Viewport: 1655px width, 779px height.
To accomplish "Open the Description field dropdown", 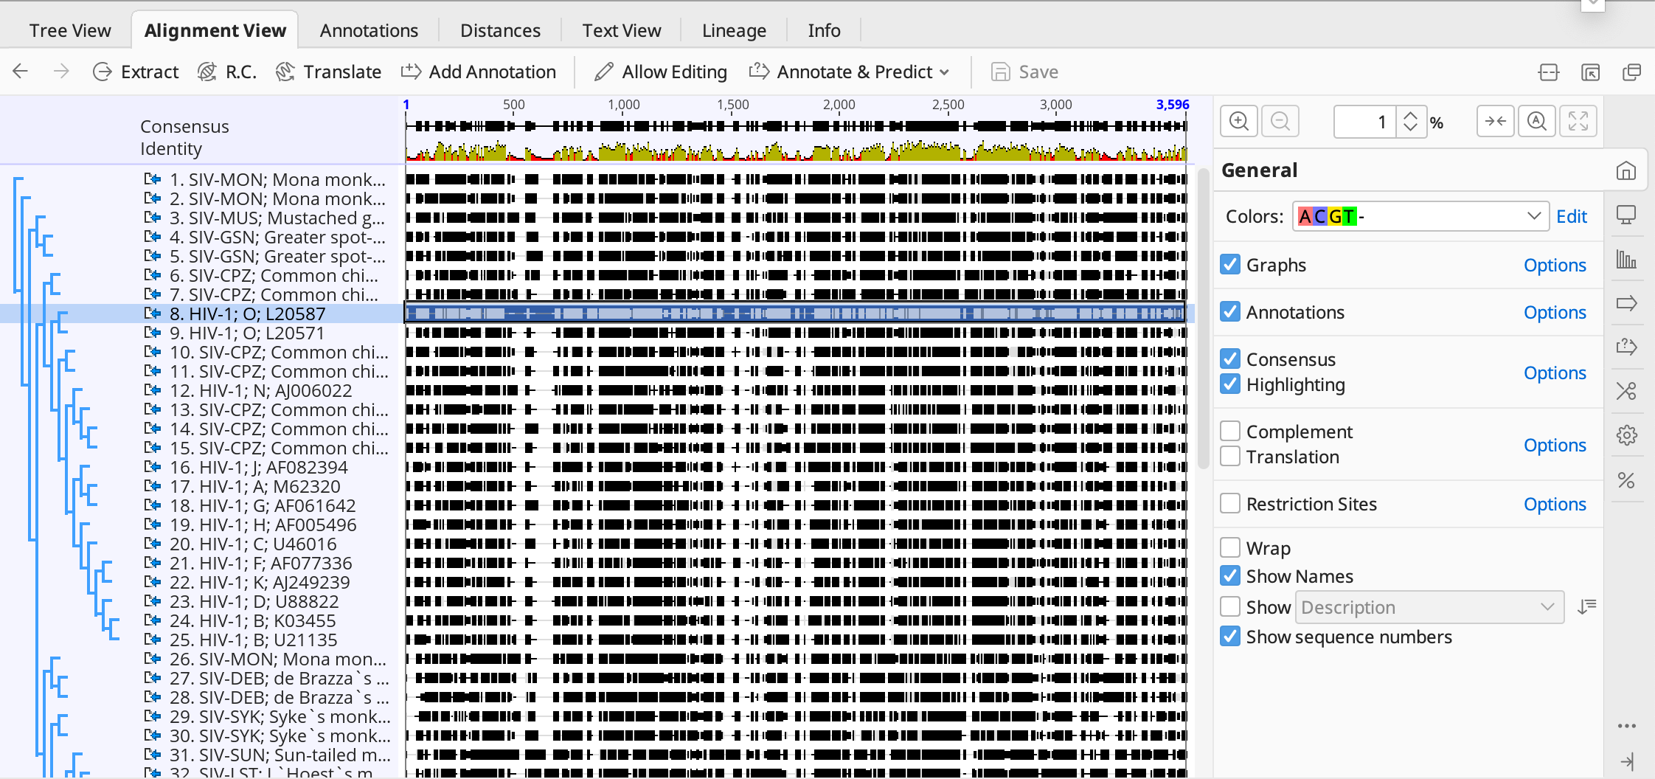I will point(1429,607).
